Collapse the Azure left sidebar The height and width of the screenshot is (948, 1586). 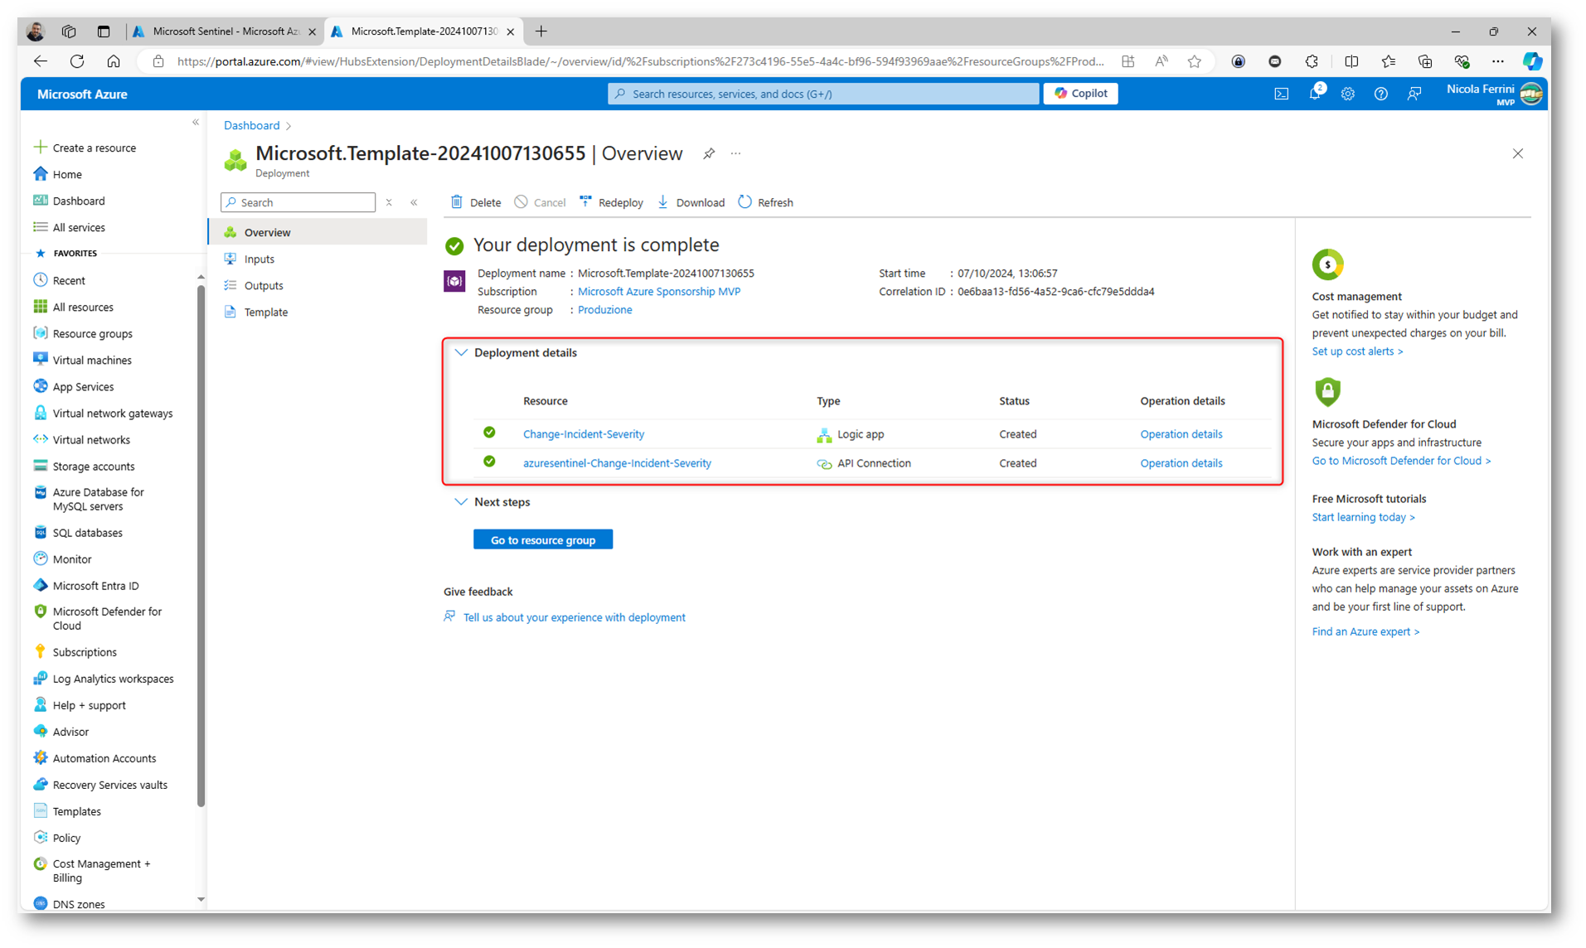pyautogui.click(x=196, y=123)
